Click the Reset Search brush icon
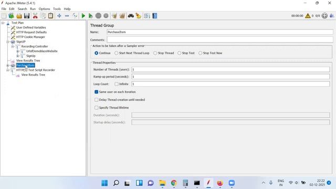 139,16
